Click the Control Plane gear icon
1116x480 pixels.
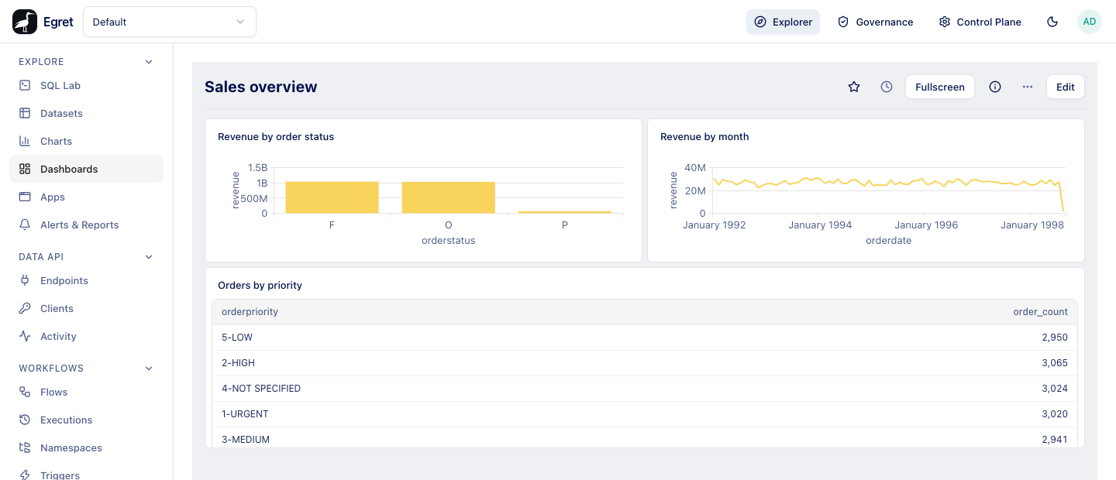coord(944,22)
